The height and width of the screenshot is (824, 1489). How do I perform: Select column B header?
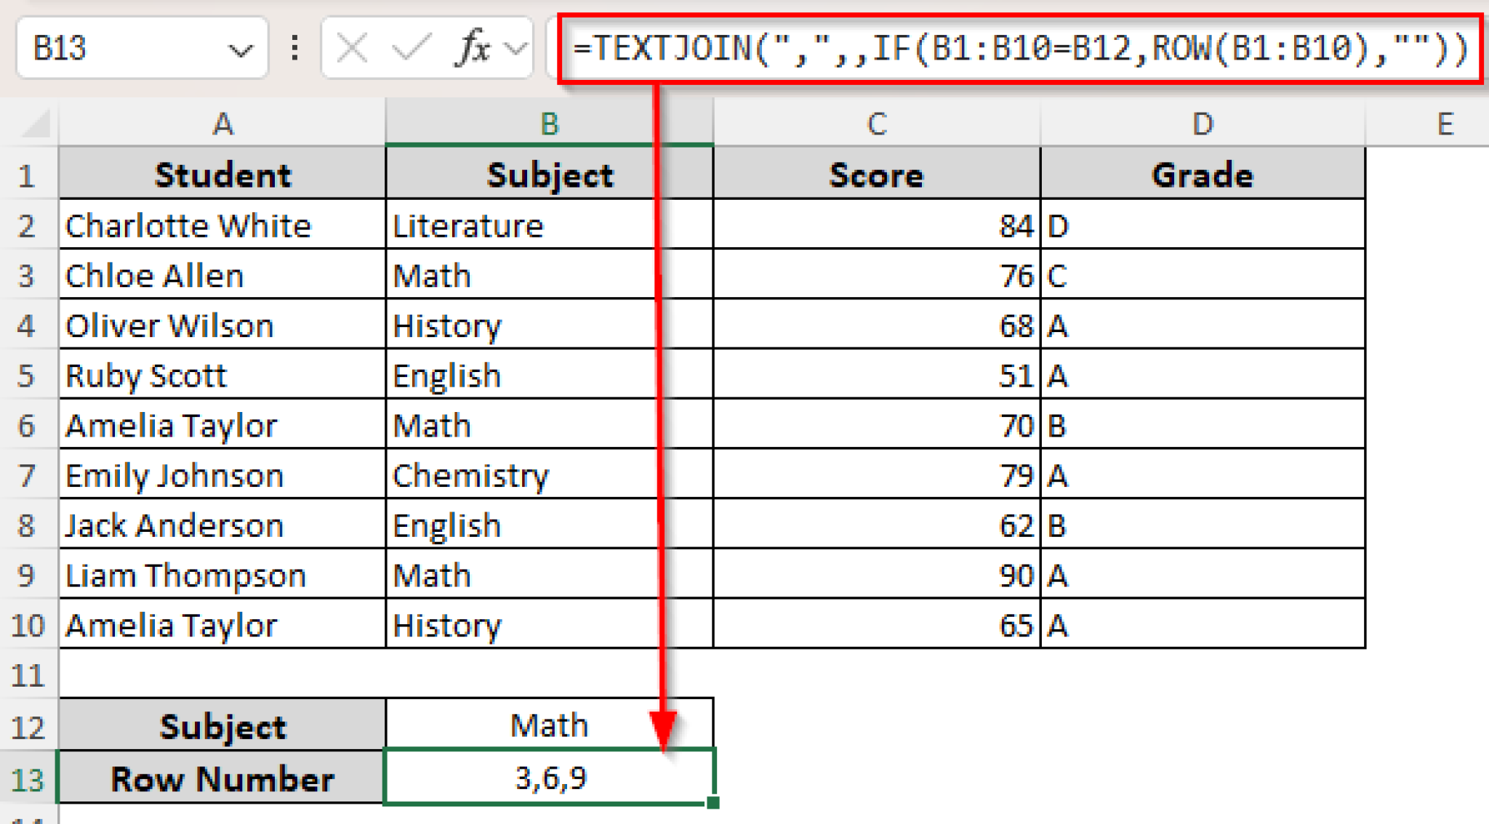pyautogui.click(x=549, y=124)
